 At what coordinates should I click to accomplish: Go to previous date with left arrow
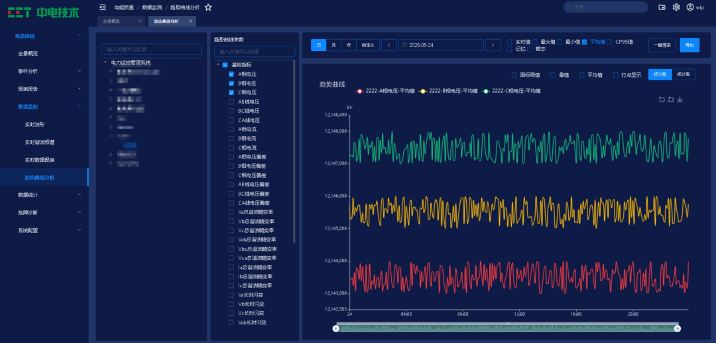(x=389, y=45)
